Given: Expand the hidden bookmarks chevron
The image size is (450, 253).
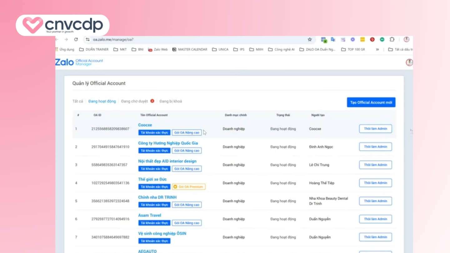Looking at the screenshot, I should 377,49.
